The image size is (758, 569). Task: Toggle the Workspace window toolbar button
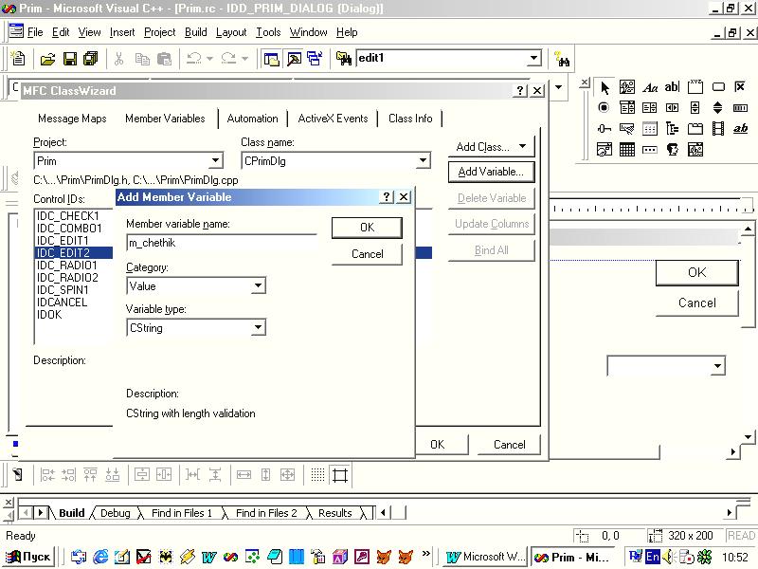click(x=271, y=59)
